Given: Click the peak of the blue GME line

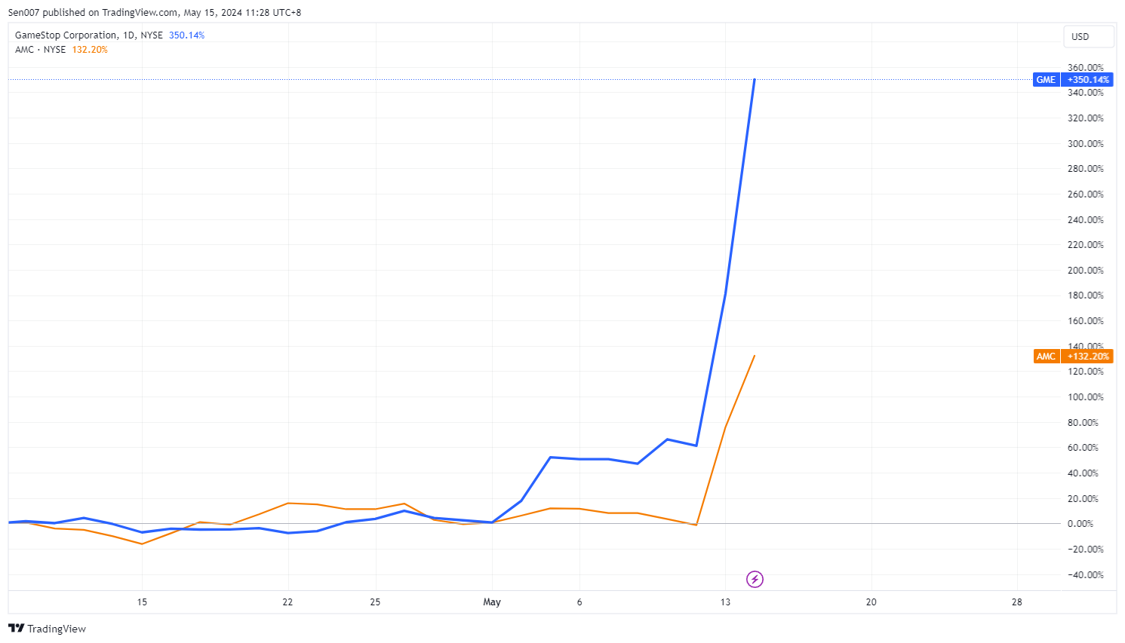Looking at the screenshot, I should click(x=755, y=79).
